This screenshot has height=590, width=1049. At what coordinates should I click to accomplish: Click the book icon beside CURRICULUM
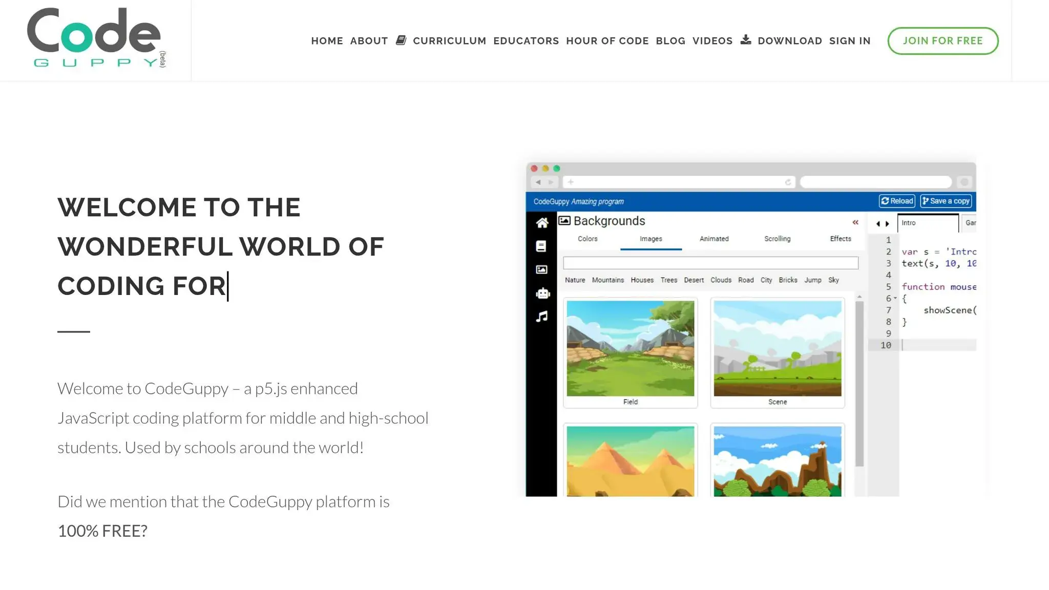401,40
